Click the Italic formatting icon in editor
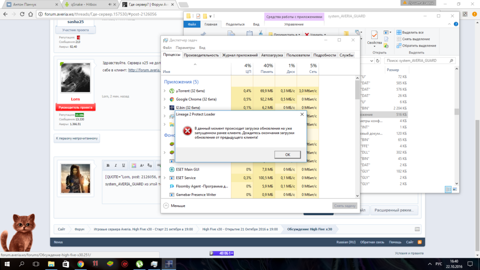Image resolution: width=480 pixels, height=270 pixels. click(116, 165)
